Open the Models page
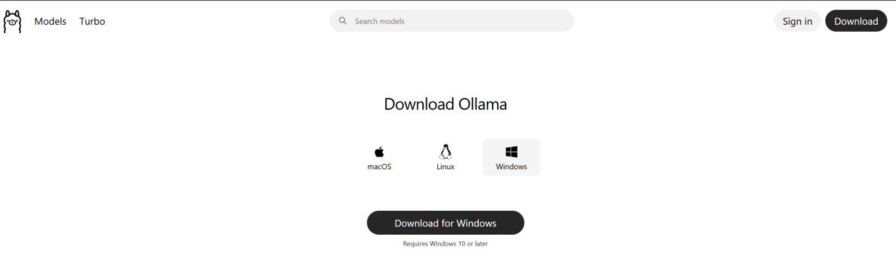 click(x=50, y=21)
